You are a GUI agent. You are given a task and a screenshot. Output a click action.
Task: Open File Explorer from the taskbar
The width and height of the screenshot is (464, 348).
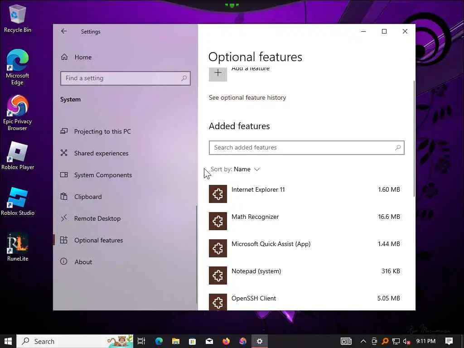176,341
